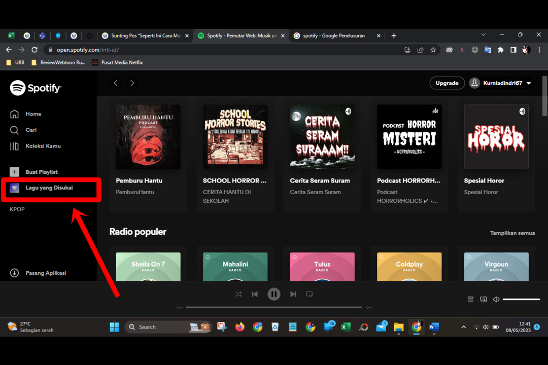Click Tampilkan semua next to Radio populer
The width and height of the screenshot is (548, 365).
pyautogui.click(x=512, y=233)
